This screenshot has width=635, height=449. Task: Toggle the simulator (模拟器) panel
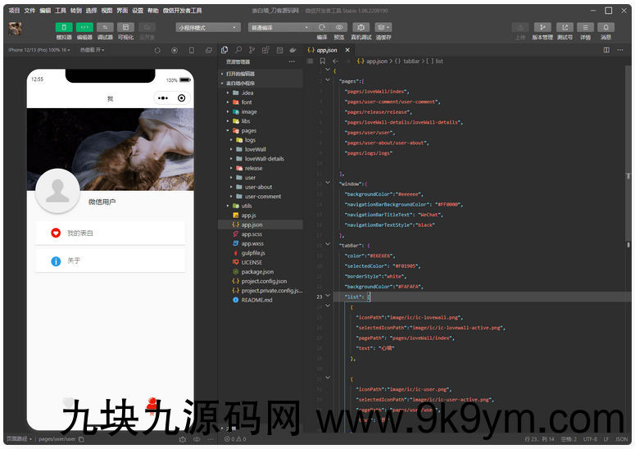[x=64, y=27]
